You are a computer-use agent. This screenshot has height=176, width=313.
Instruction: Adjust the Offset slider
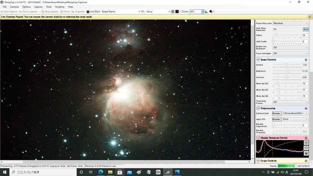(x=276, y=35)
